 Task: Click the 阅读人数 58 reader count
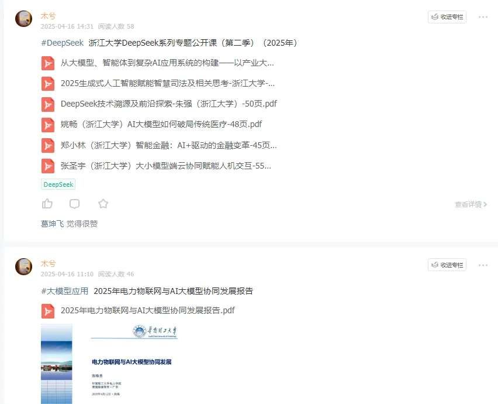tap(116, 26)
